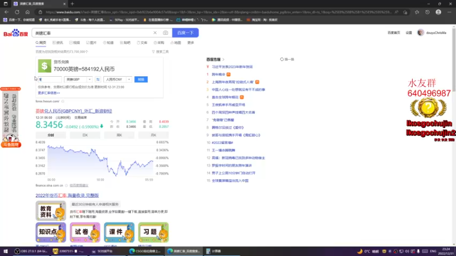Click the 百度一下 search button
This screenshot has width=456, height=256.
coord(185,33)
